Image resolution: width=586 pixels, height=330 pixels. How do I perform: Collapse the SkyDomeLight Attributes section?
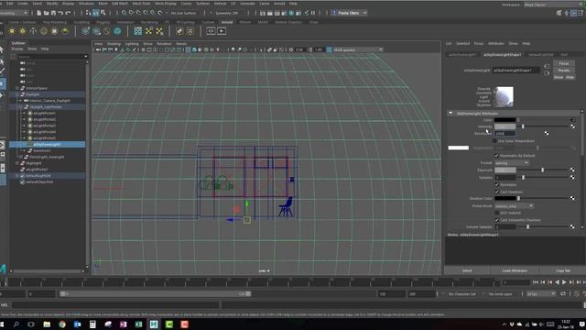coord(450,113)
